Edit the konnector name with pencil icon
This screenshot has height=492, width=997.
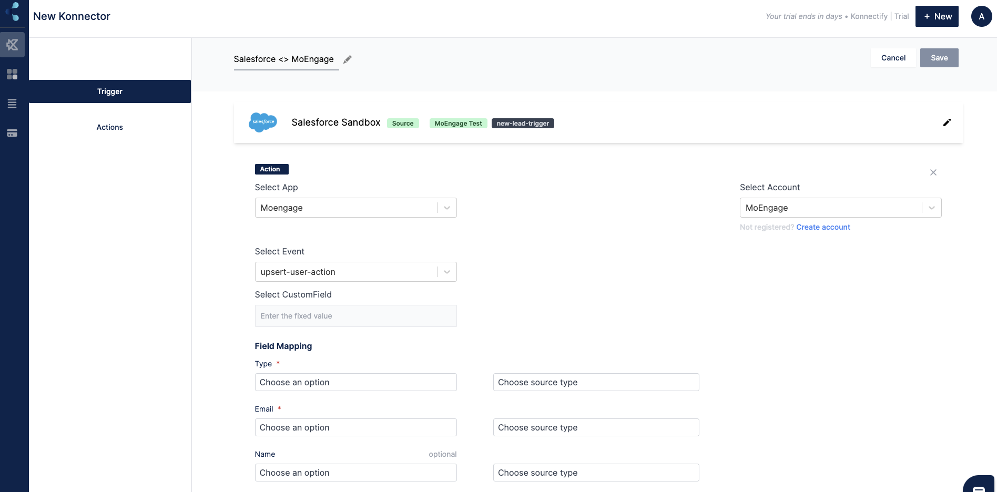(348, 59)
